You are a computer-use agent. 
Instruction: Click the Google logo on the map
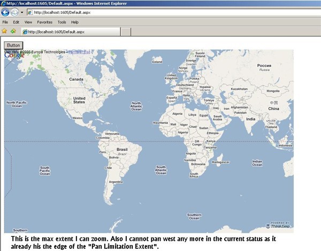[14, 55]
